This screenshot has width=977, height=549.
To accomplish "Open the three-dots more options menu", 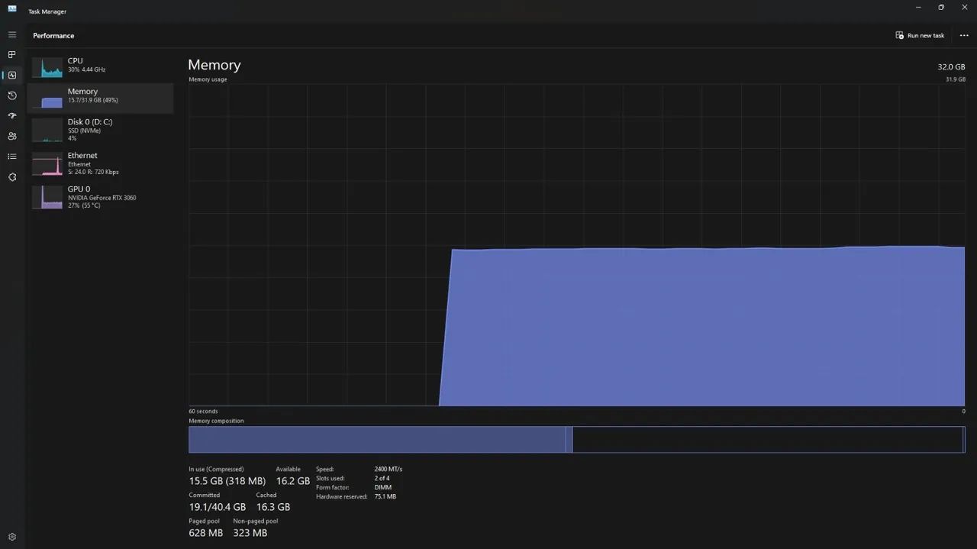I will 964,35.
